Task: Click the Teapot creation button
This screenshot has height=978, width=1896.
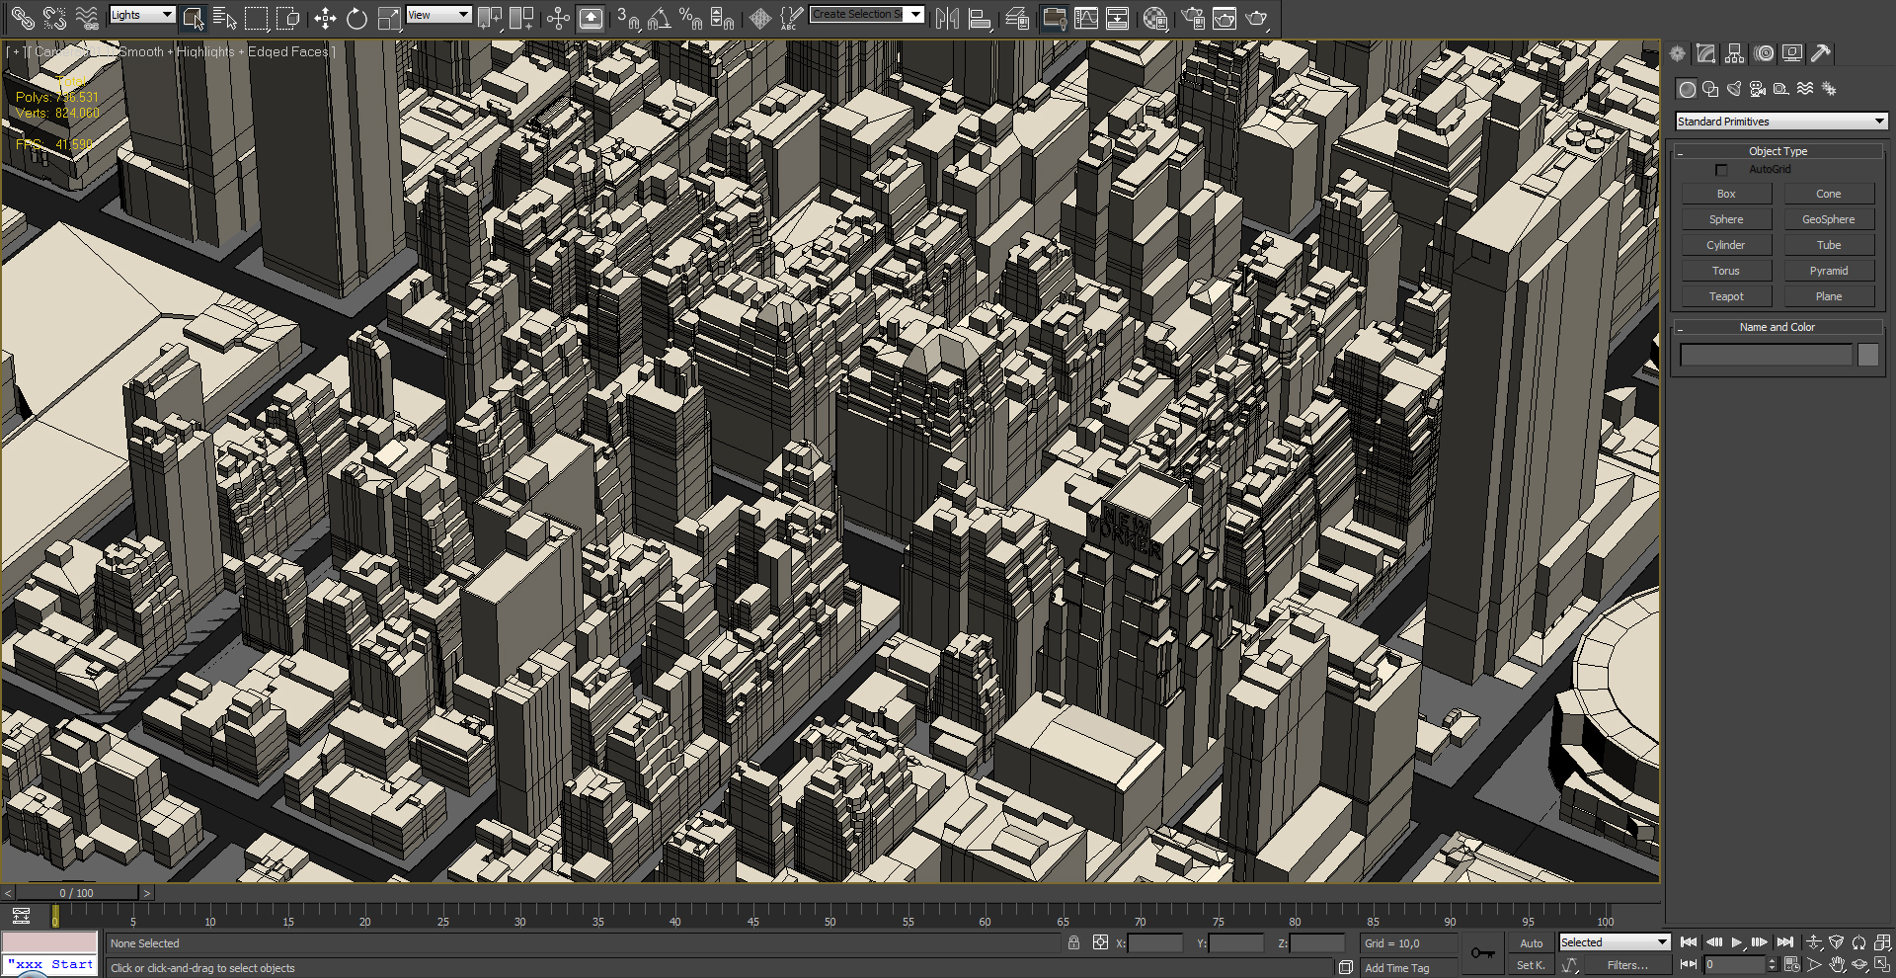Action: point(1725,295)
